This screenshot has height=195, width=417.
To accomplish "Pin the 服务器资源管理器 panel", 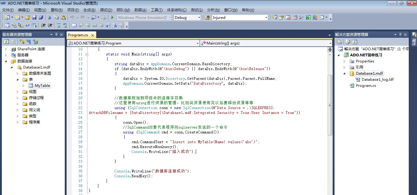I will [56, 35].
